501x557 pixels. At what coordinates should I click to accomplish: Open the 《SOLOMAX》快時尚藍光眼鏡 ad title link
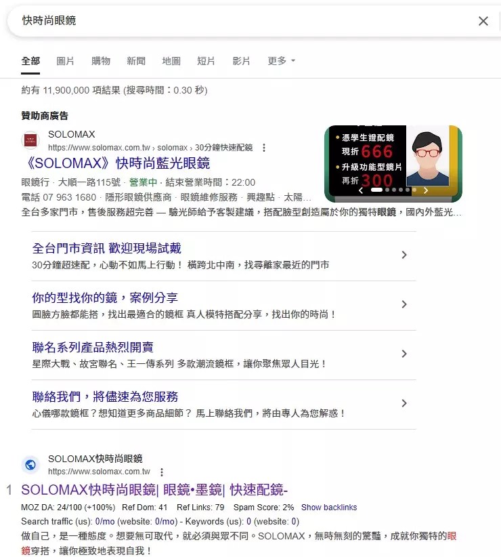[x=116, y=163]
